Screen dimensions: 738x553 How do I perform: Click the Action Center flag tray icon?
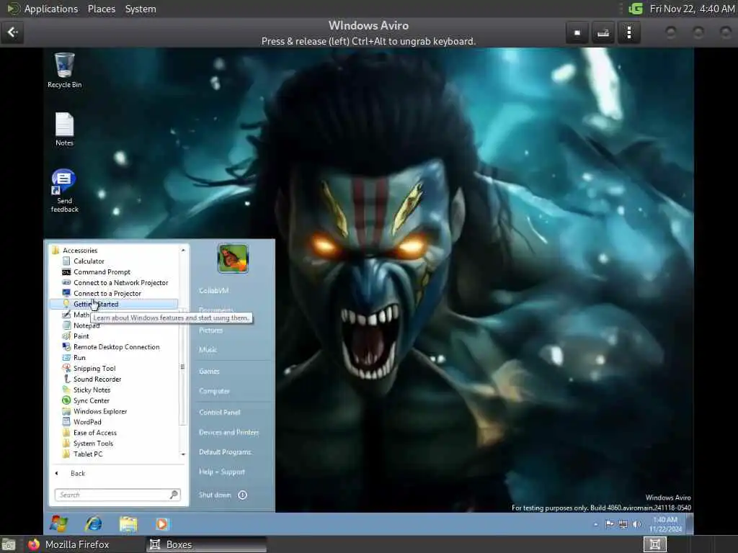point(609,524)
